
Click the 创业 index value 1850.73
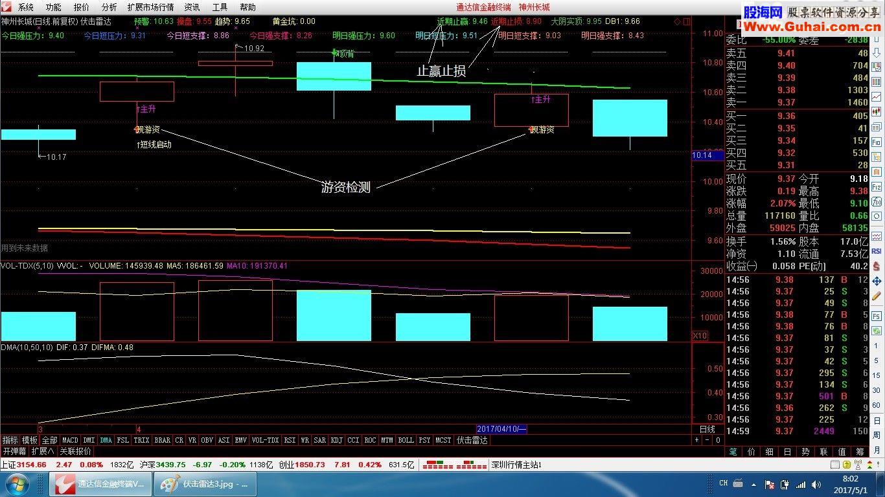tap(311, 465)
